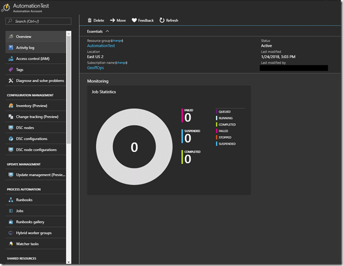
Task: Open the AutomationTest resource group link
Action: tap(100, 46)
